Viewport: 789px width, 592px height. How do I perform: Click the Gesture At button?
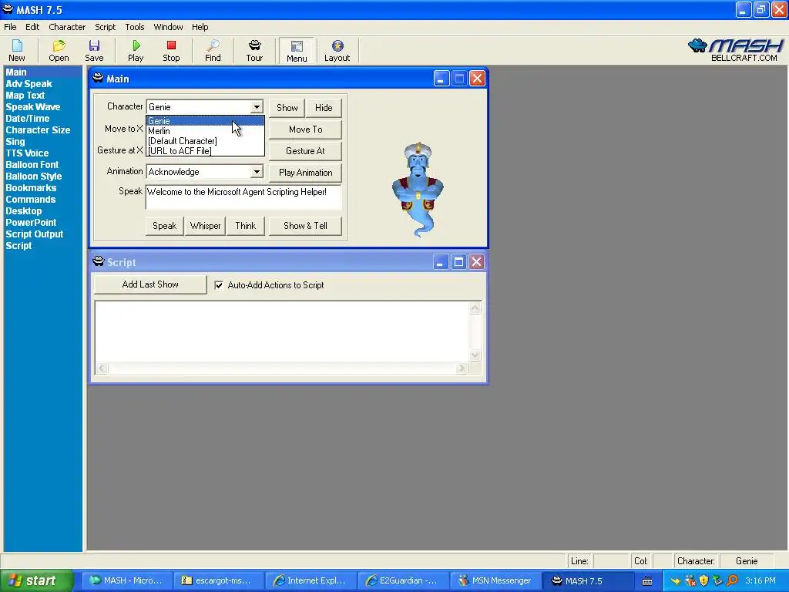coord(305,151)
